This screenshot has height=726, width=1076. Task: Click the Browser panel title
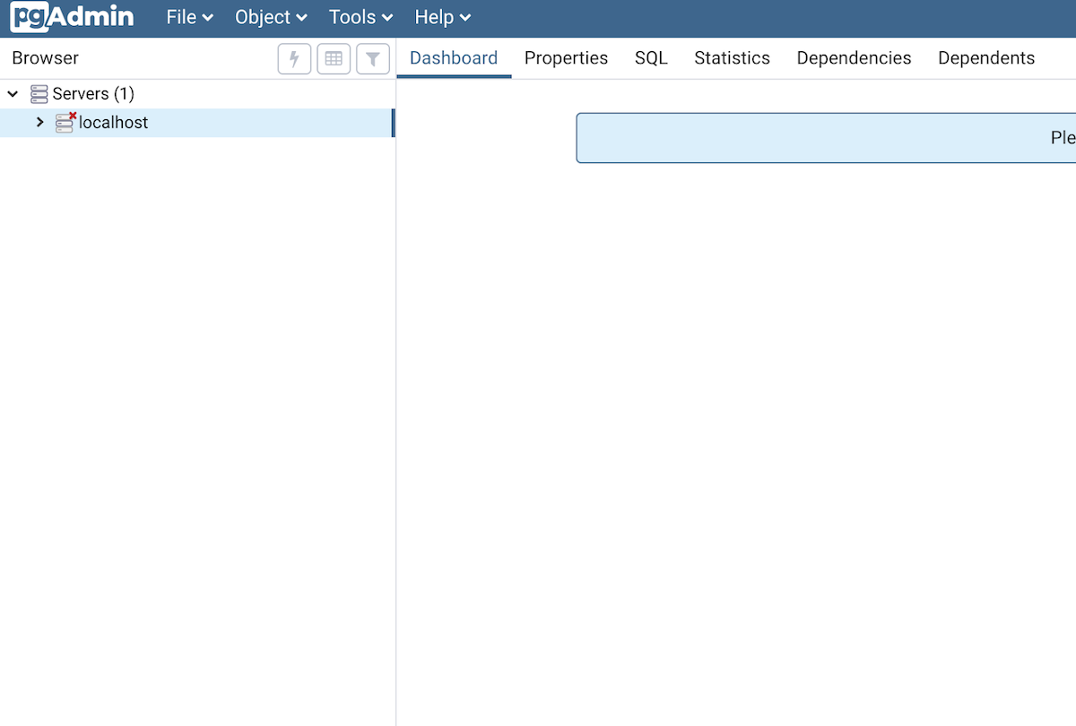click(46, 58)
